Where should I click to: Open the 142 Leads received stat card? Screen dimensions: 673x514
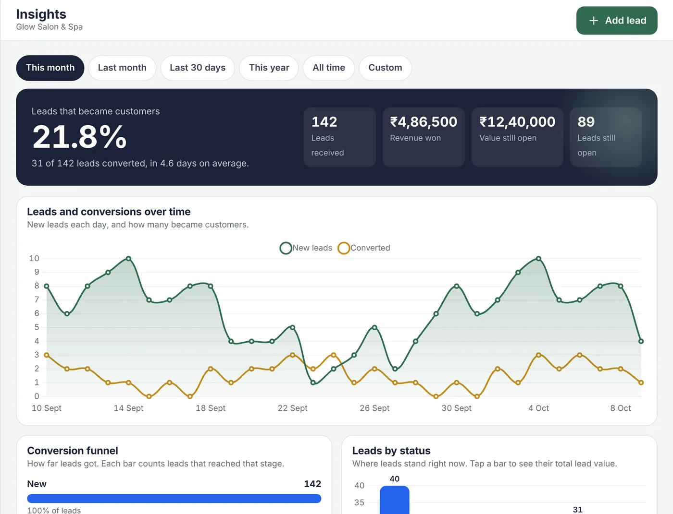coord(339,137)
